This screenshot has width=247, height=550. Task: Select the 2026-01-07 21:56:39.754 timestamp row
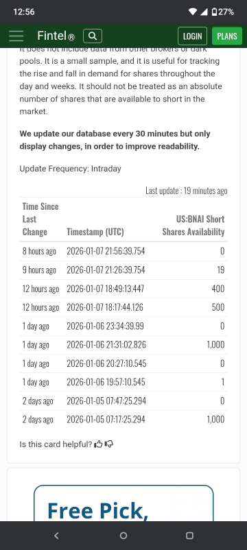pos(123,251)
